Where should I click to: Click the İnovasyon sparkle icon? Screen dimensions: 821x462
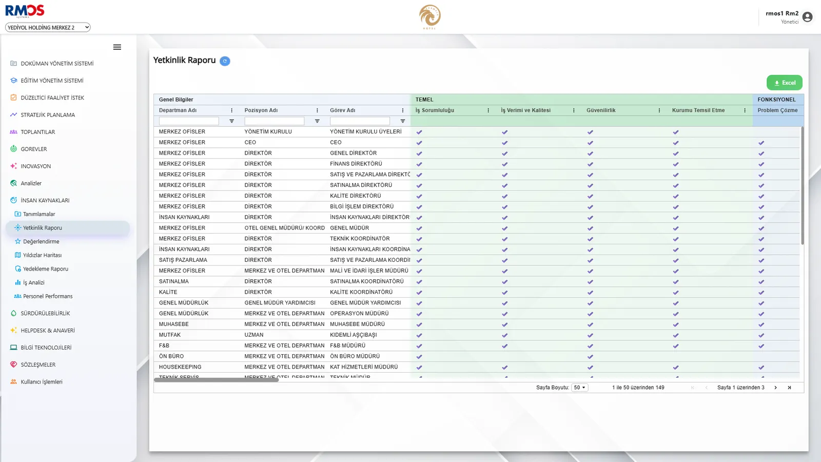14,166
